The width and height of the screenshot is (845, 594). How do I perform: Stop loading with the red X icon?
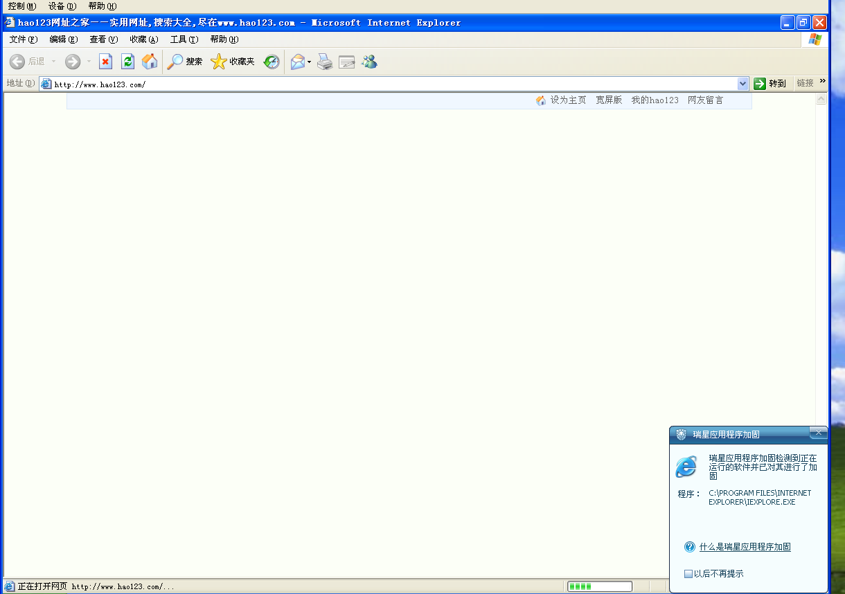(x=105, y=62)
